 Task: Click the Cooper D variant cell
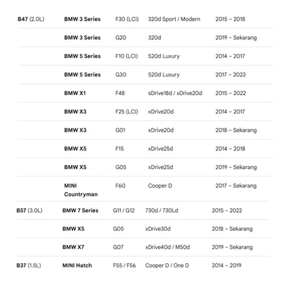click(x=160, y=186)
